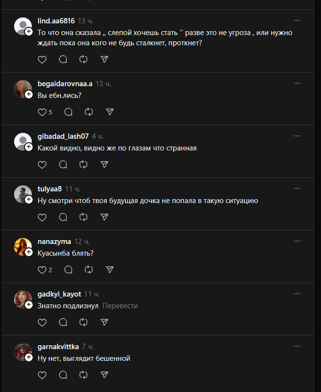321x392 pixels.
Task: Reply to nanazyma's comment
Action: click(x=68, y=270)
